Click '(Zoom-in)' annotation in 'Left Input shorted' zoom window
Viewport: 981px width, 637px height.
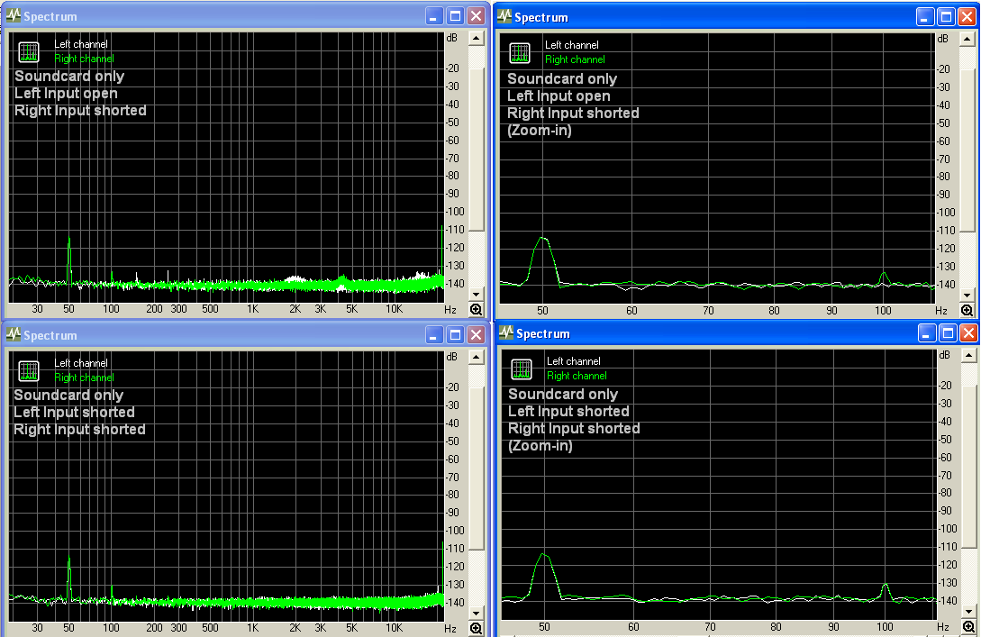tap(540, 445)
